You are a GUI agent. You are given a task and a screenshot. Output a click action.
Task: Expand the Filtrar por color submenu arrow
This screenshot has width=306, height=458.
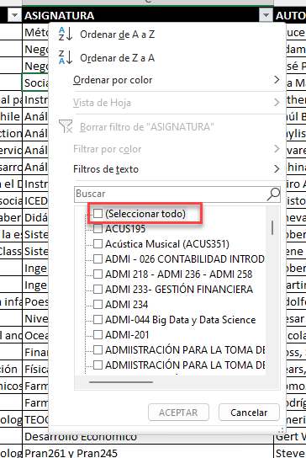coord(277,149)
